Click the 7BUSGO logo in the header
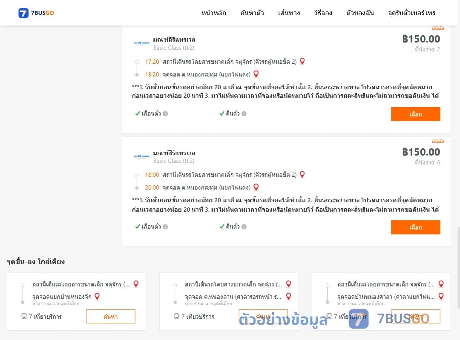 pos(36,13)
